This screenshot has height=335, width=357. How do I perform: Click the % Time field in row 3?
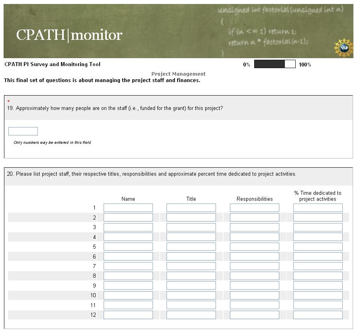click(318, 227)
